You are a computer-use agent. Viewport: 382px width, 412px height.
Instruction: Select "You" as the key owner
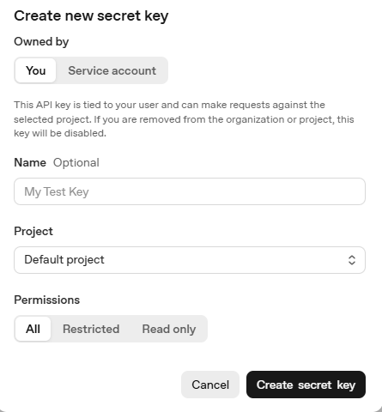click(x=35, y=70)
